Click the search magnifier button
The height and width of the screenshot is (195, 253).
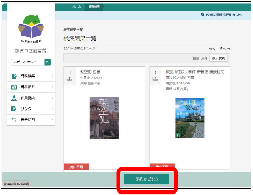47,62
